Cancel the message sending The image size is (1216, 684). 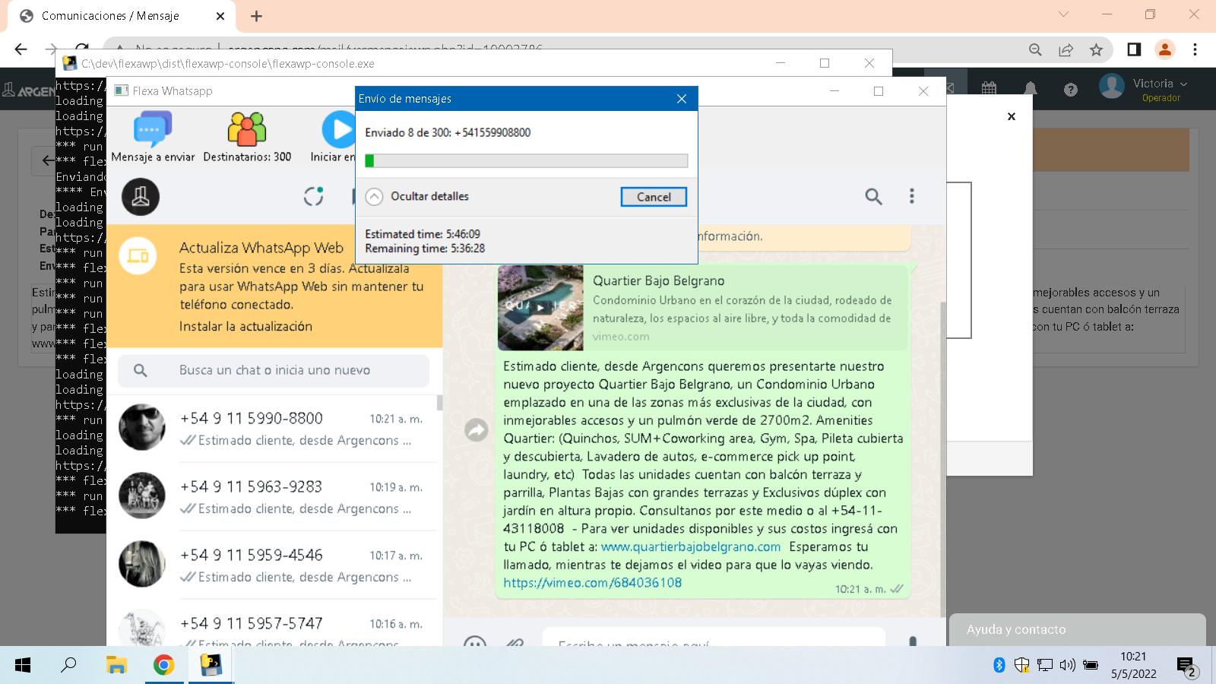click(654, 197)
